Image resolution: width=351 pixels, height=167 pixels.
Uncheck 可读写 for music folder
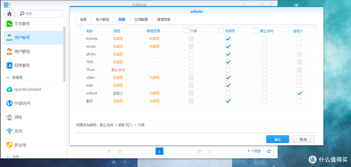coord(228,47)
